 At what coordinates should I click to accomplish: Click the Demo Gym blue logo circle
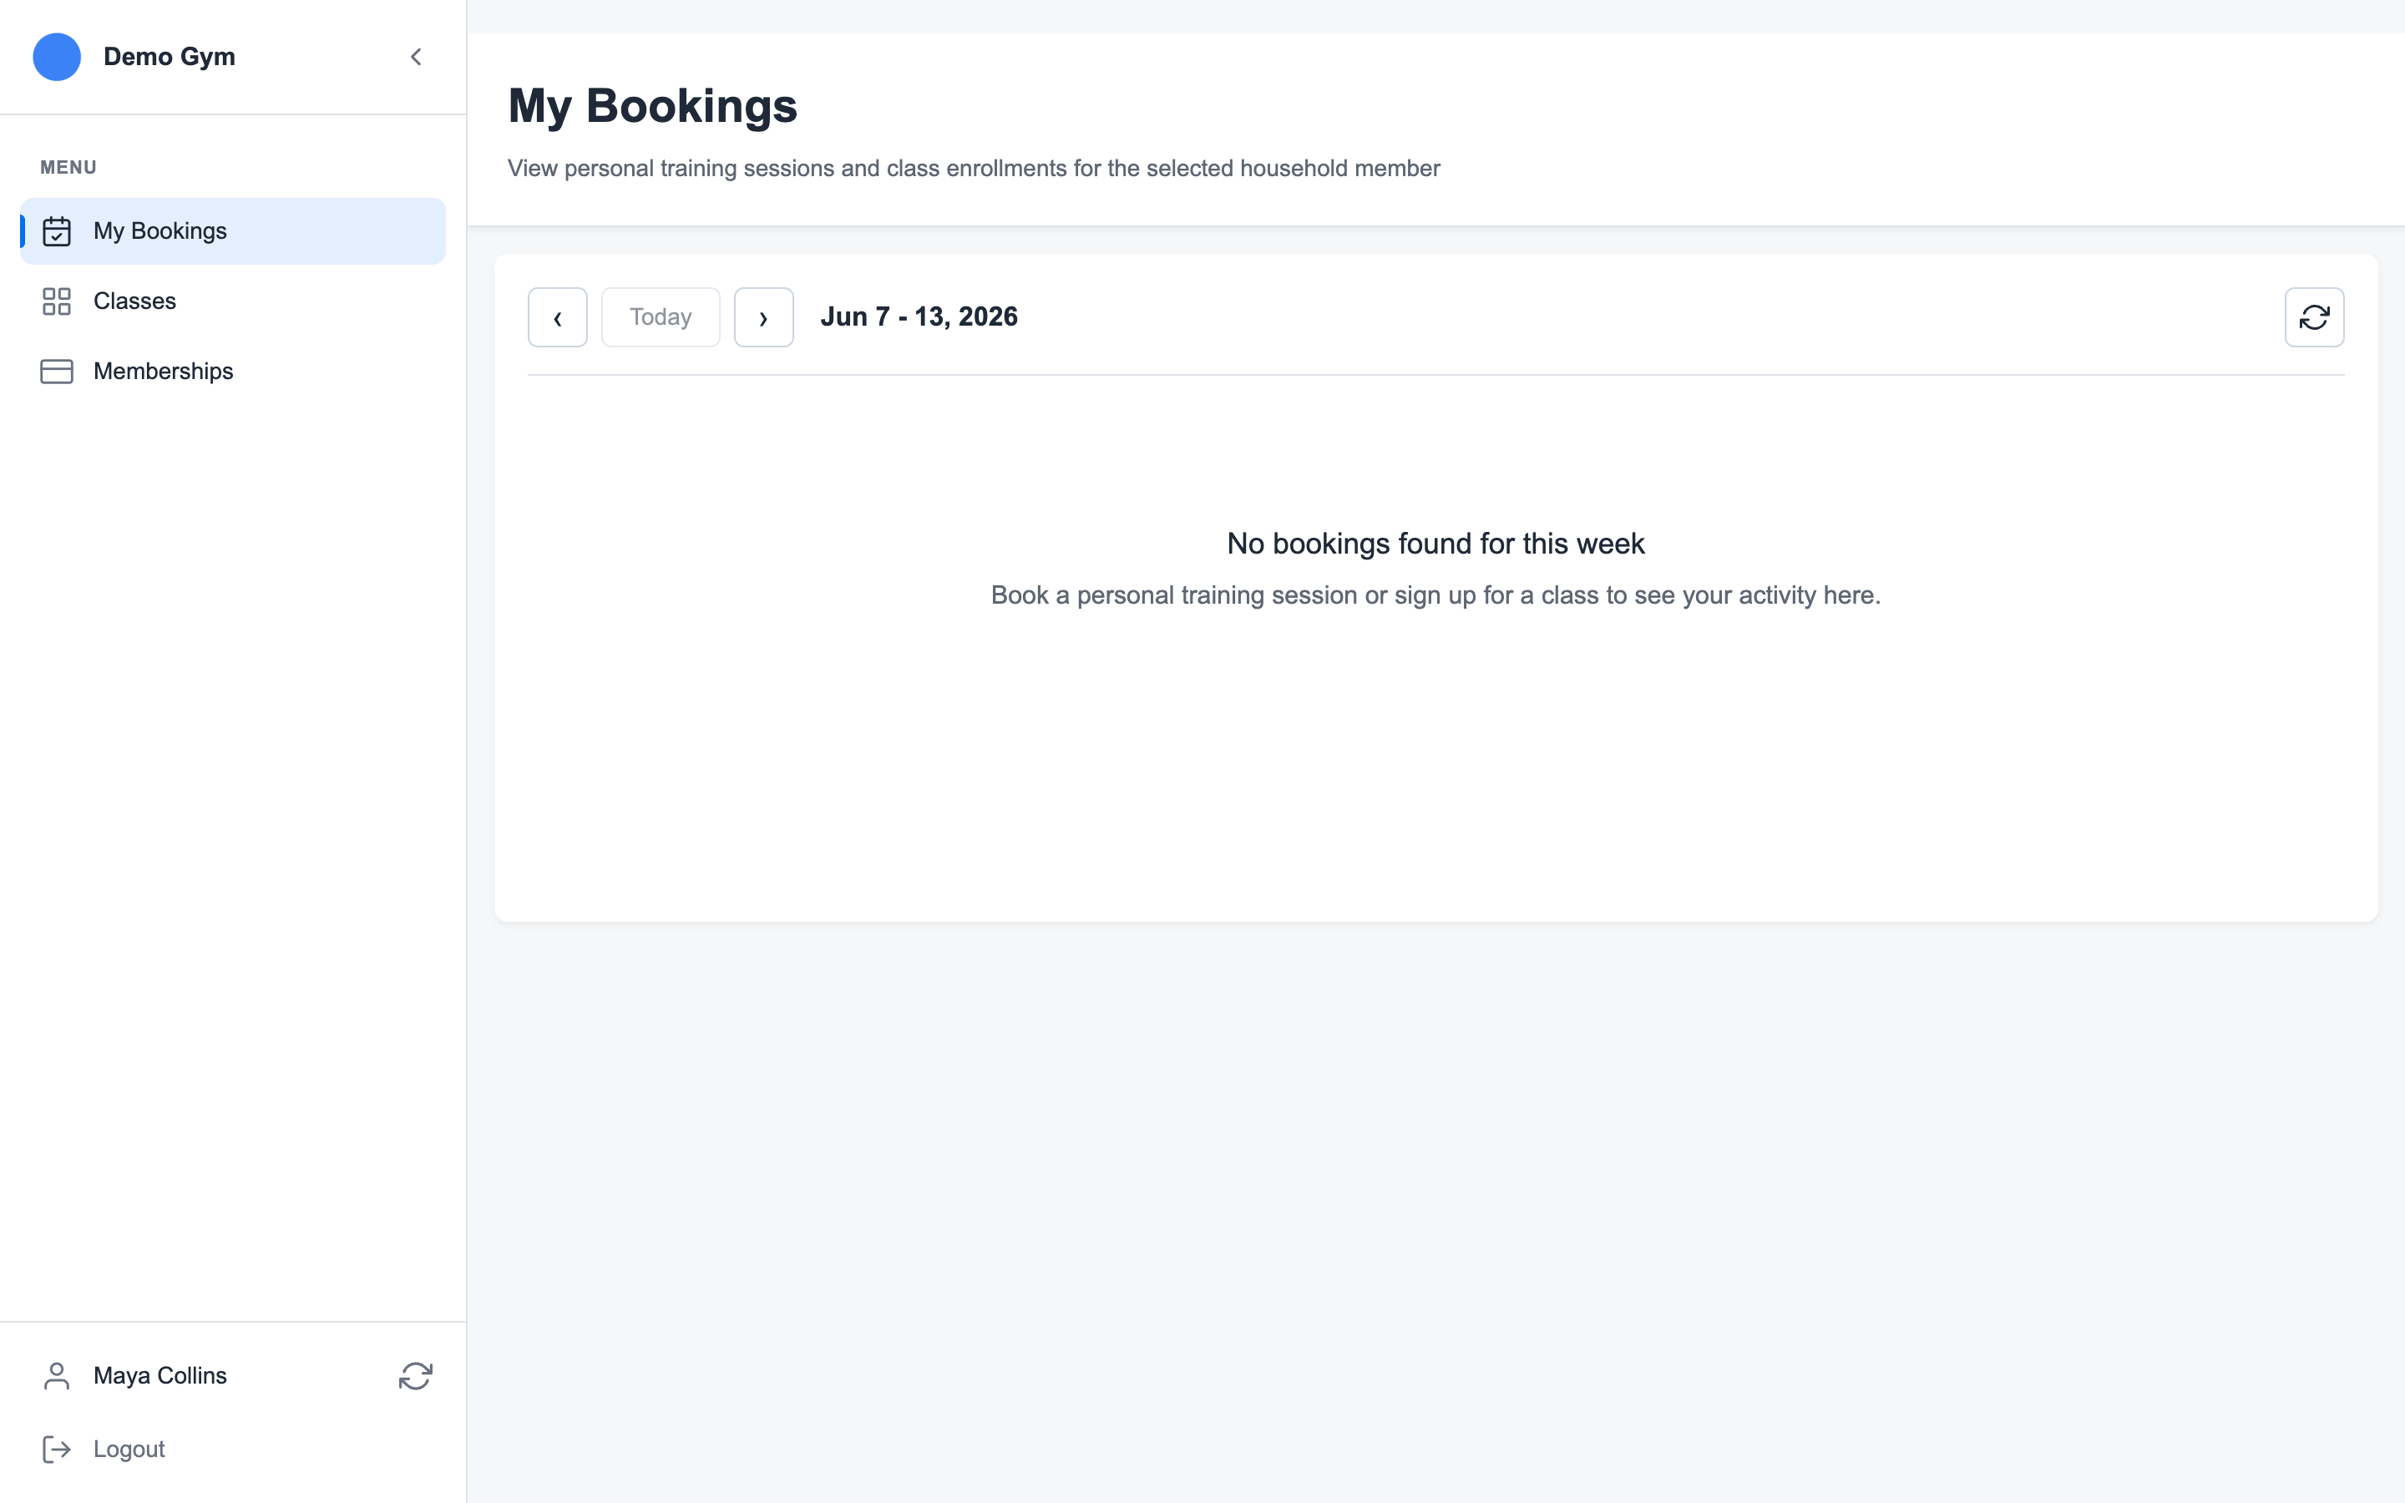(x=57, y=57)
